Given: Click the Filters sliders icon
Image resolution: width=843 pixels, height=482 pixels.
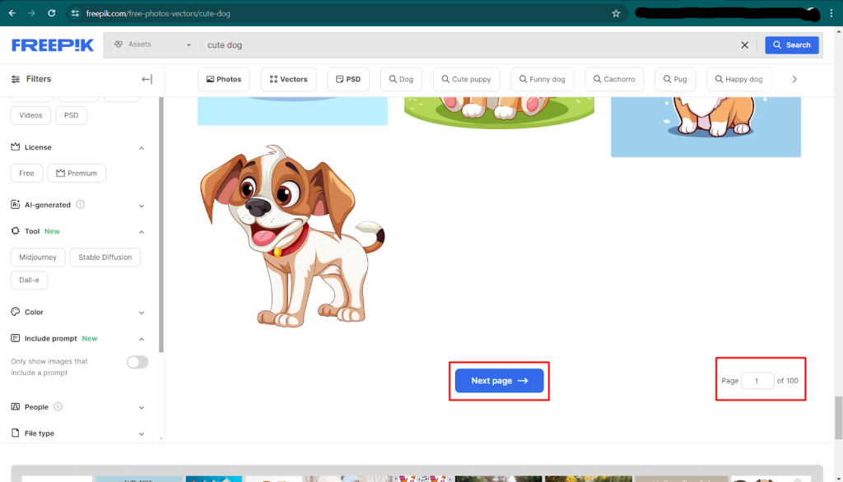Looking at the screenshot, I should (16, 79).
